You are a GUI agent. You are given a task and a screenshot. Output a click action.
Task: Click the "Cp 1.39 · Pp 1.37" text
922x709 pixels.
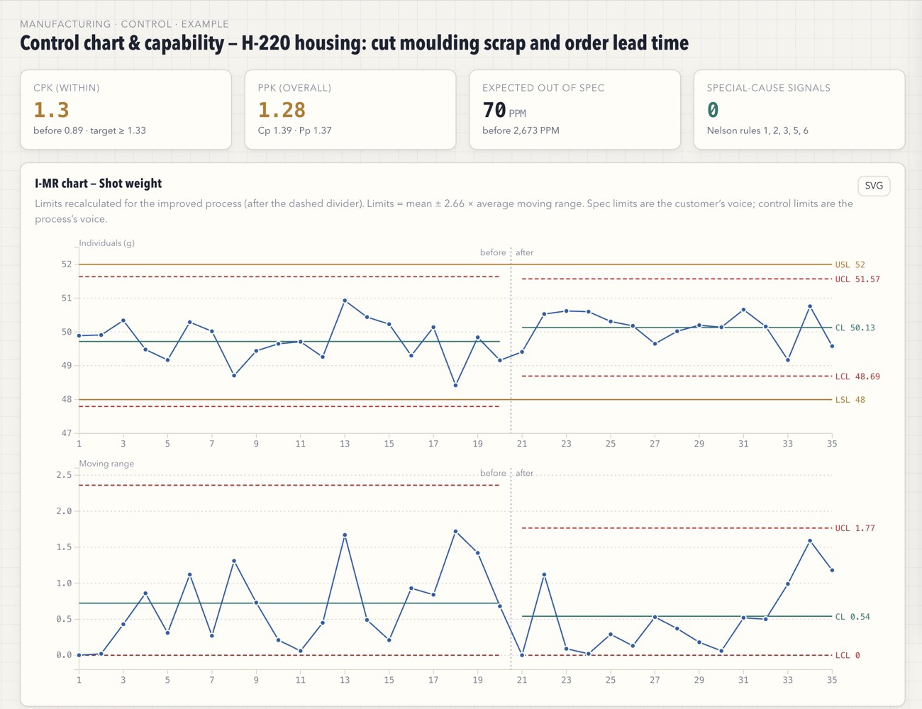click(294, 130)
